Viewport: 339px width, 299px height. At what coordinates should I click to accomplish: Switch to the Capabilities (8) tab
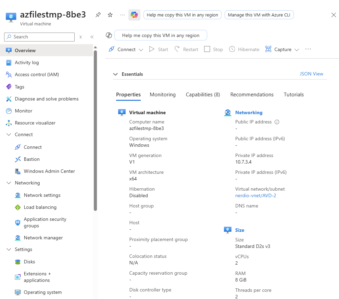pos(203,95)
